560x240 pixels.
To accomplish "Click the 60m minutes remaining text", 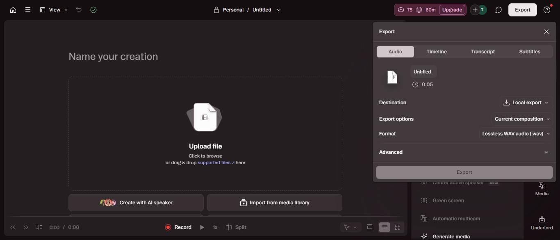I will (430, 10).
